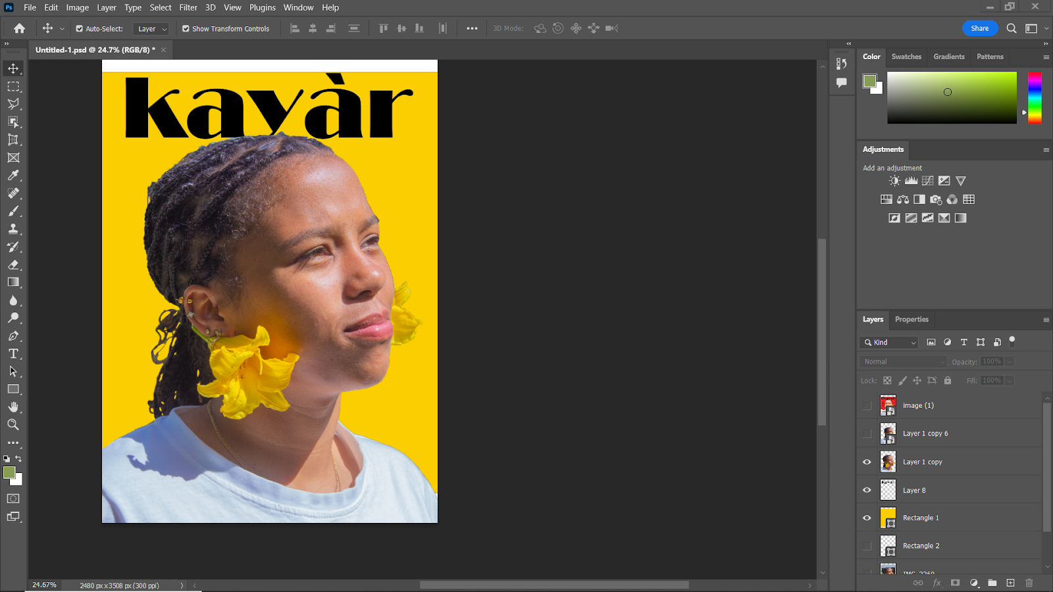Open the Move tool preset picker arrow
This screenshot has width=1053, height=592.
point(62,29)
